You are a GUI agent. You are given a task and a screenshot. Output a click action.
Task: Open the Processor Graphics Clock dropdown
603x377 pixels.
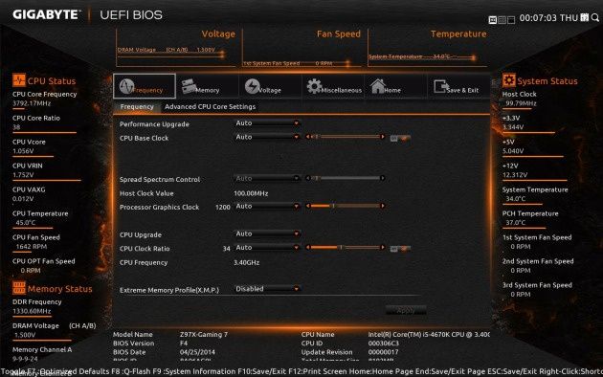(x=267, y=206)
